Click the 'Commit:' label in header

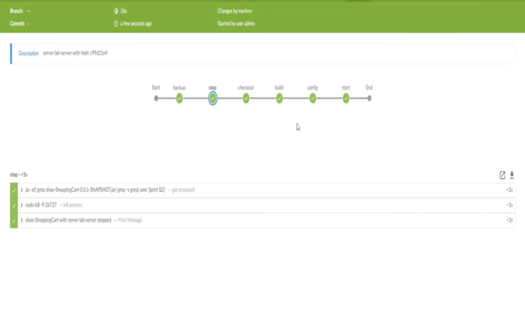tap(17, 23)
